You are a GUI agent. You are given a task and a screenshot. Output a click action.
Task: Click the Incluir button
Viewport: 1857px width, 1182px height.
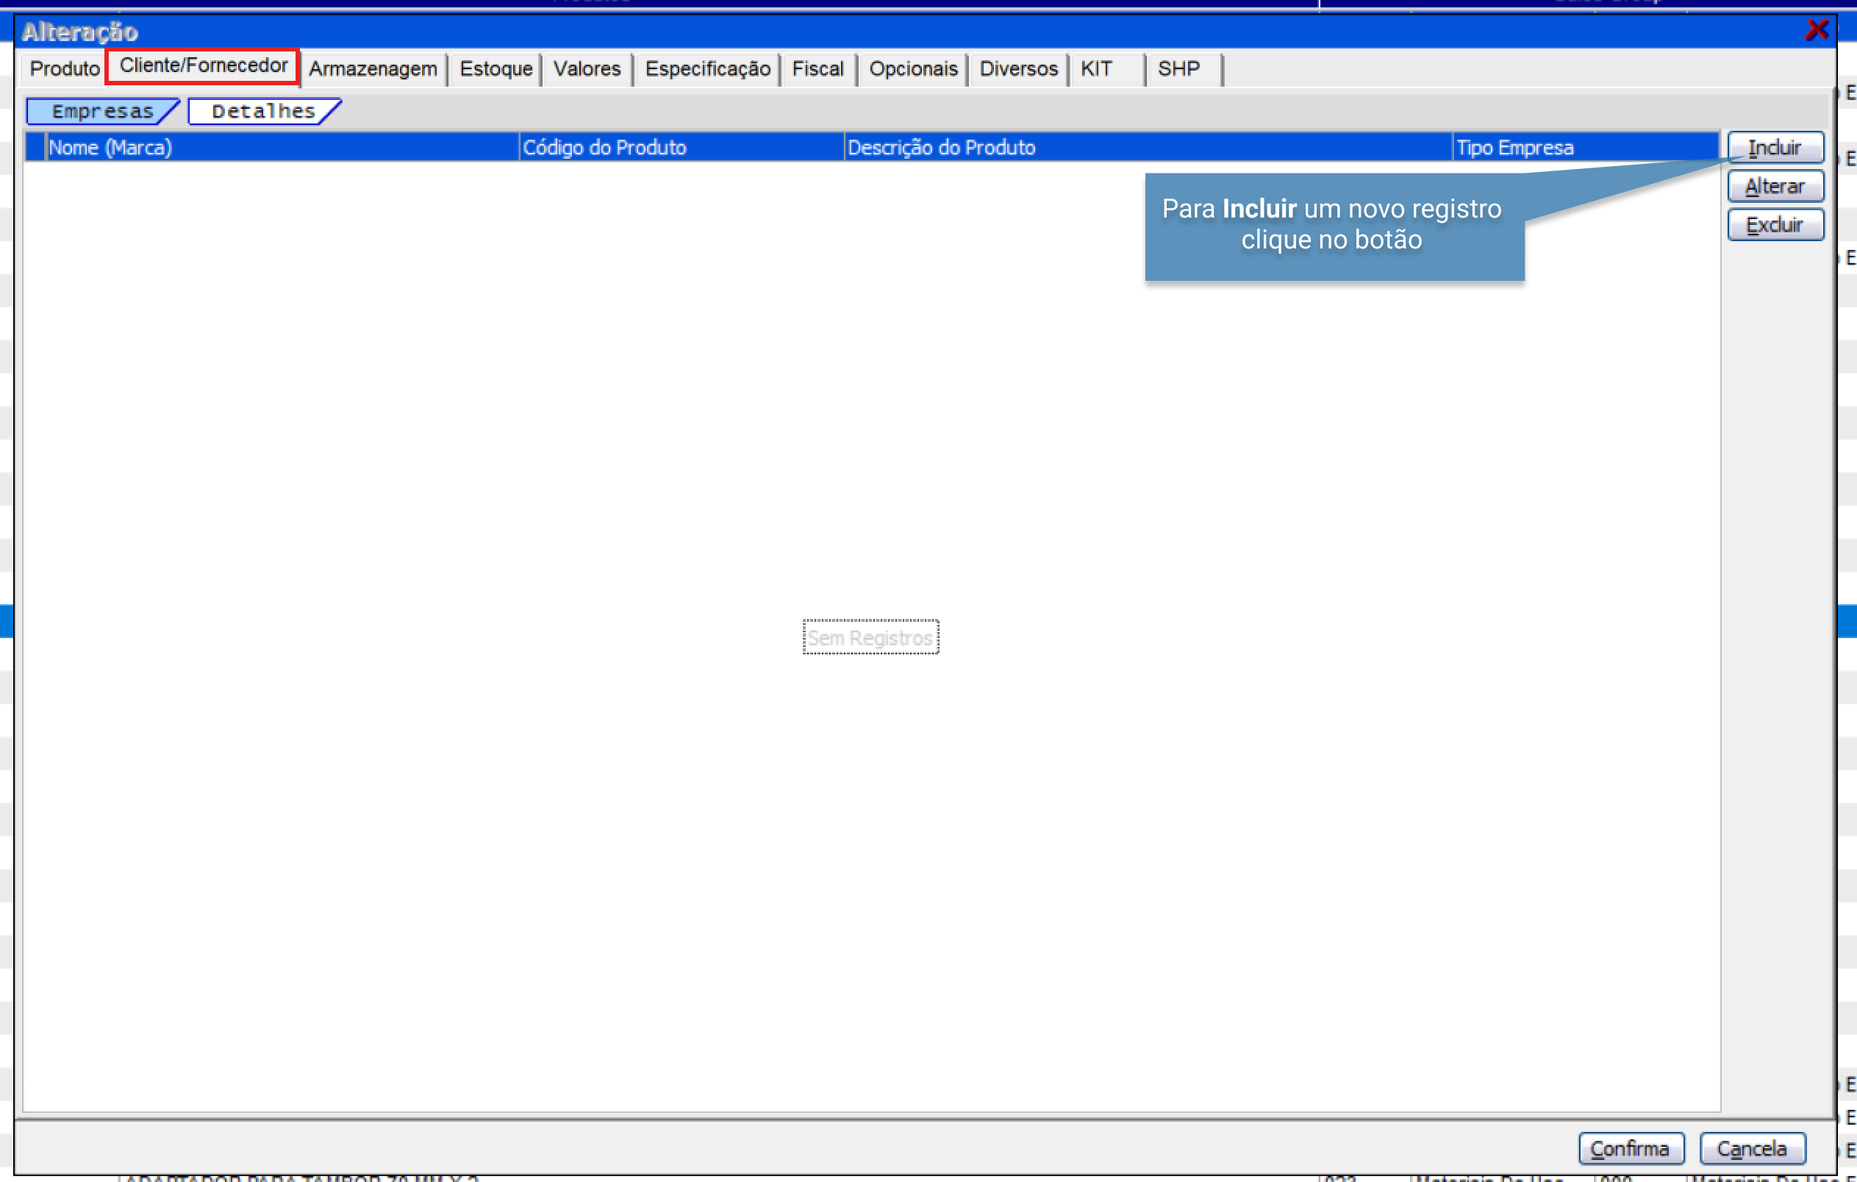coord(1775,147)
